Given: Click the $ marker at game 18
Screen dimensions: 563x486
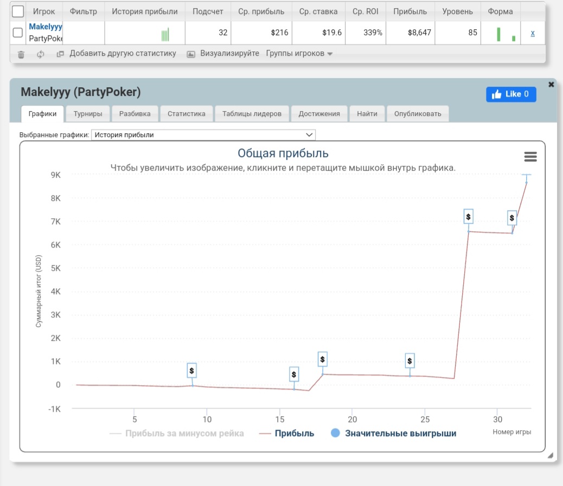Looking at the screenshot, I should (x=323, y=359).
